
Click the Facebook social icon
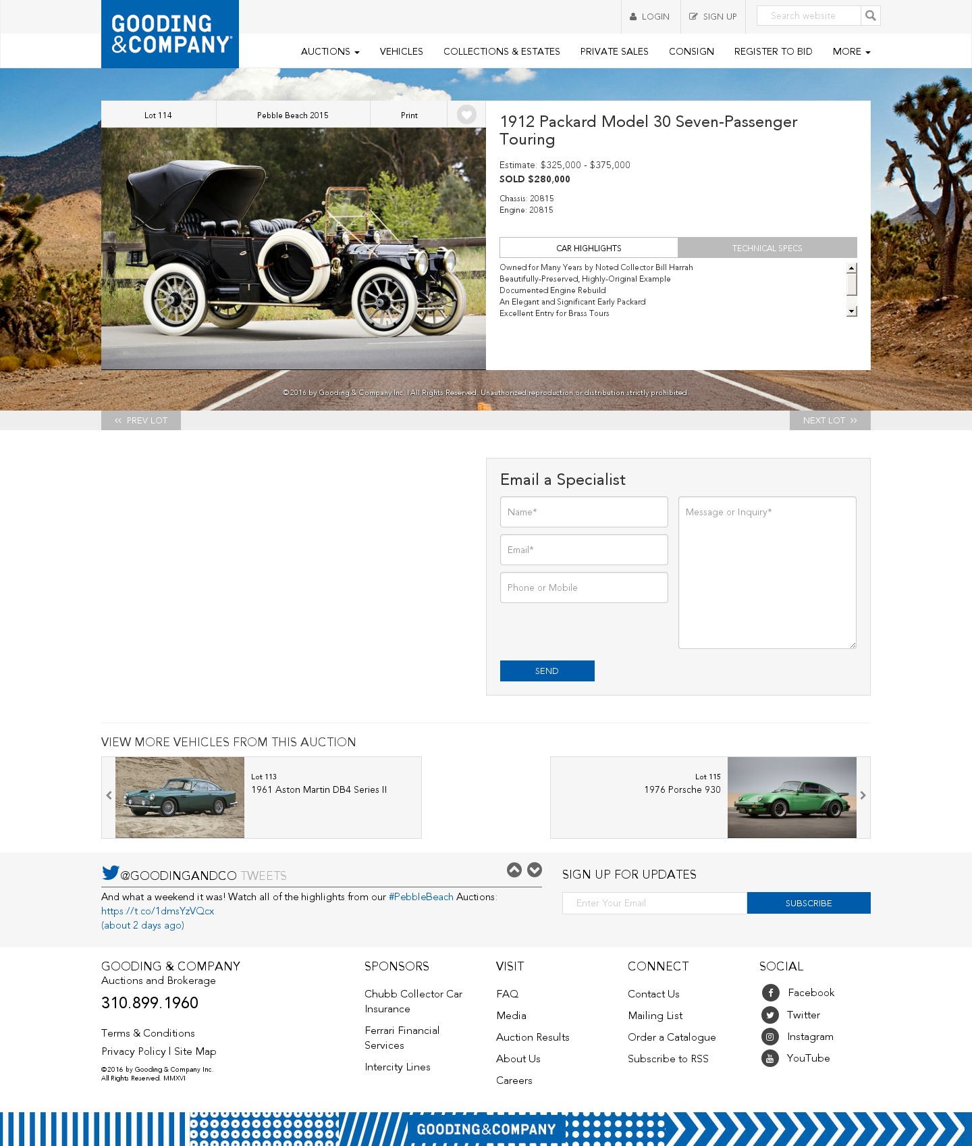770,993
